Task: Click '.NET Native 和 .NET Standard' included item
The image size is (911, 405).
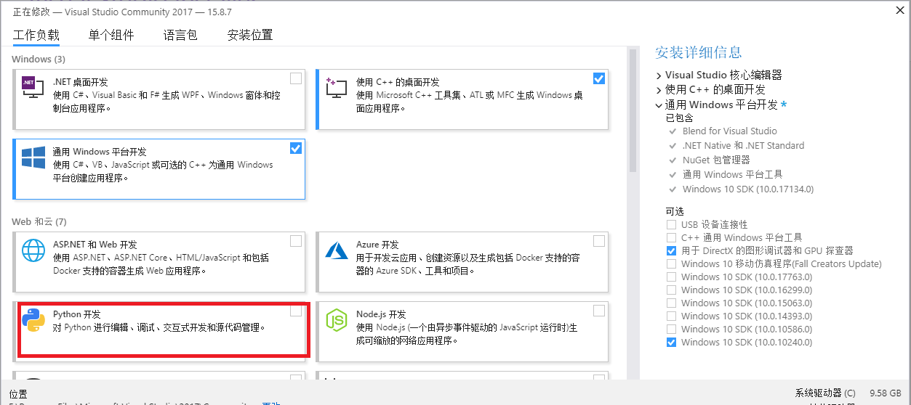Action: coord(743,146)
